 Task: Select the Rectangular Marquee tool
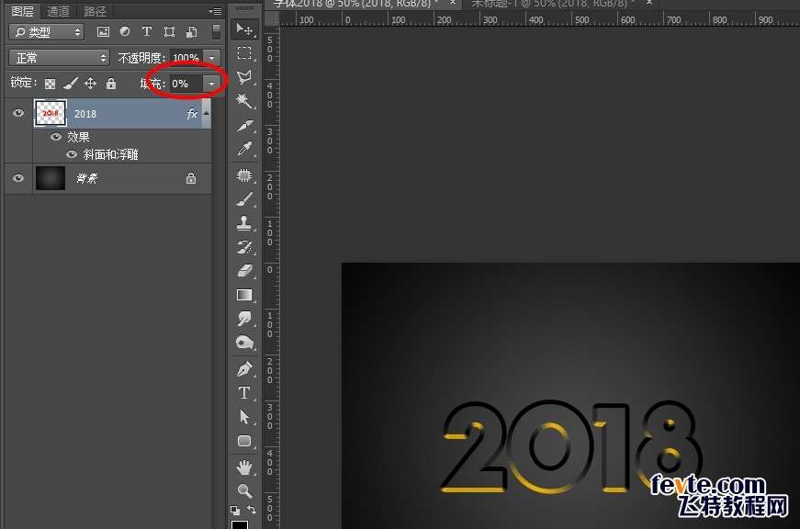click(244, 53)
